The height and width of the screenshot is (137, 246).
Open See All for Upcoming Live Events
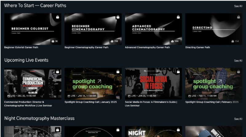click(x=238, y=61)
